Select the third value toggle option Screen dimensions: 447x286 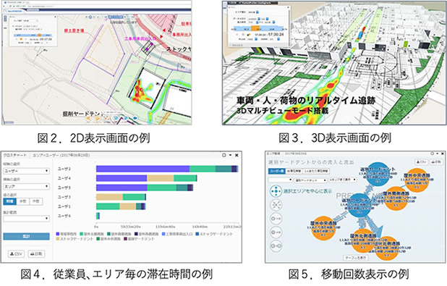coord(36,201)
